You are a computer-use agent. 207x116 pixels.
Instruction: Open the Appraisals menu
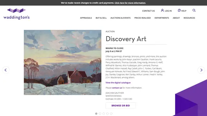coord(86,18)
